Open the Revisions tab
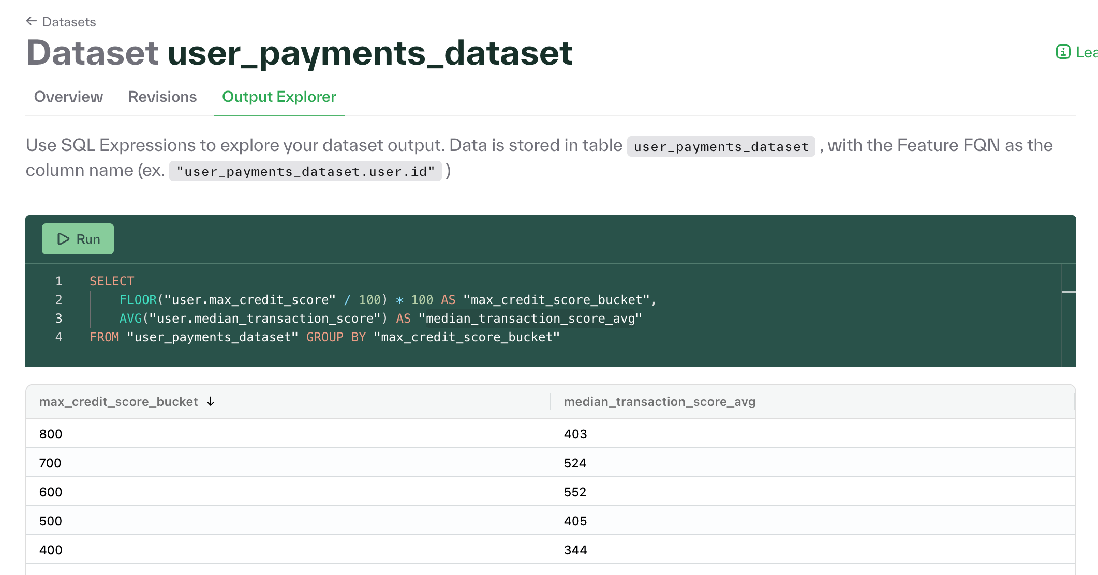 click(162, 97)
